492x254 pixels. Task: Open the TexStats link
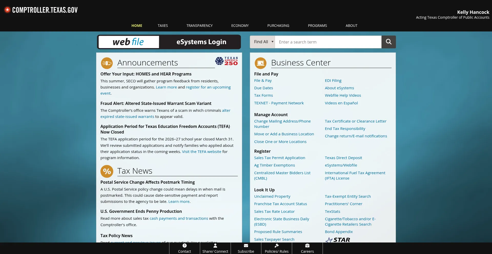point(333,212)
